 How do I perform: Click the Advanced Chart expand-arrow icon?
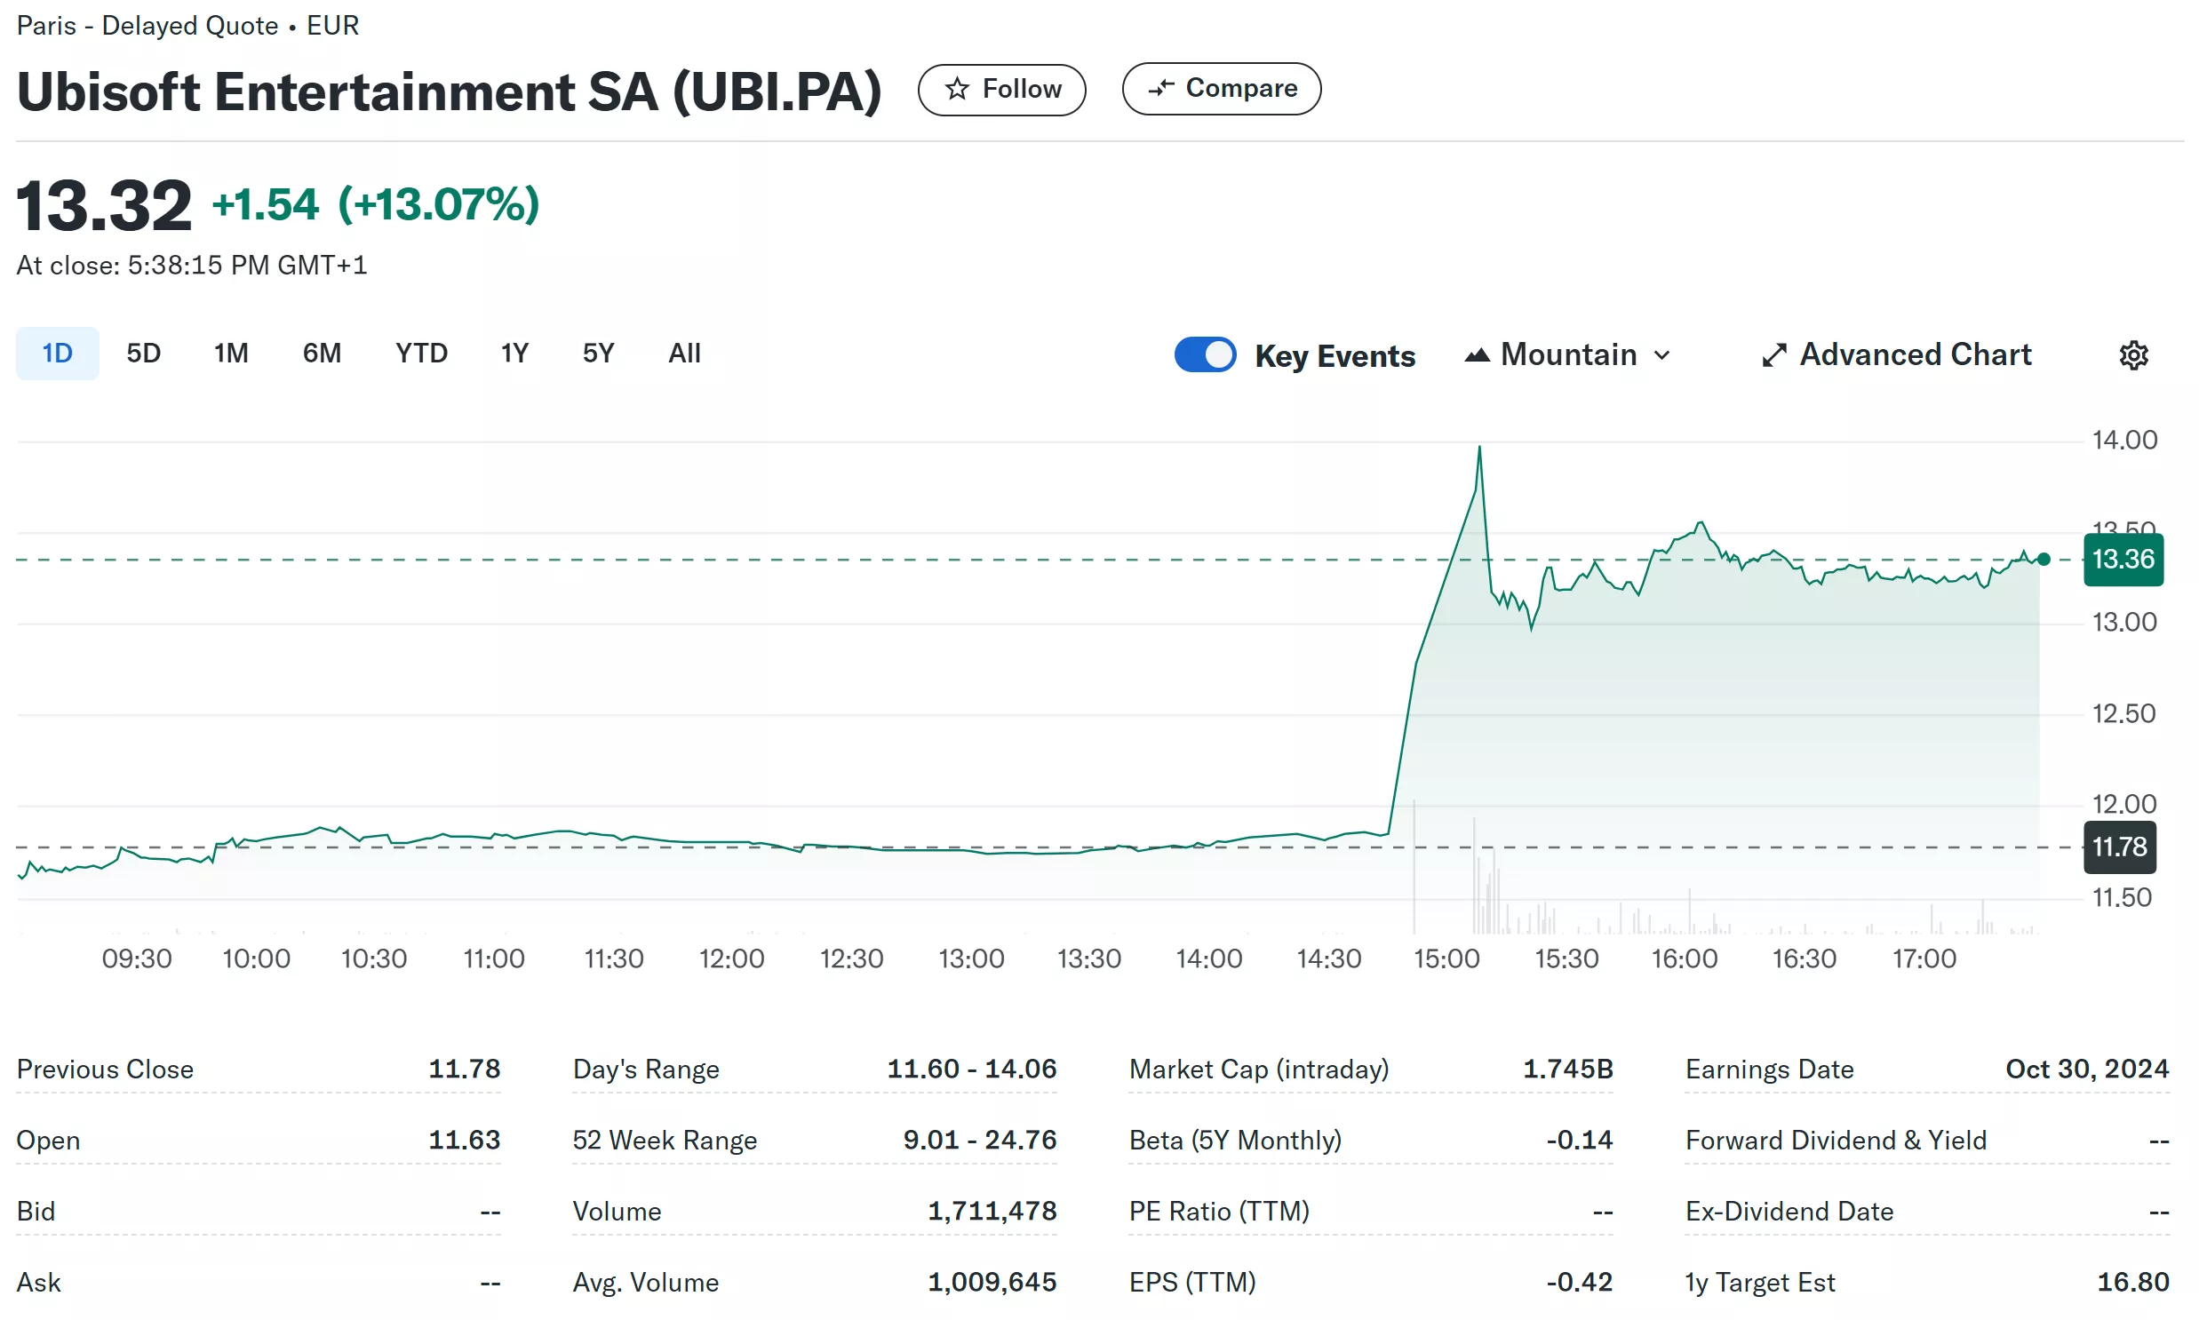[1773, 355]
